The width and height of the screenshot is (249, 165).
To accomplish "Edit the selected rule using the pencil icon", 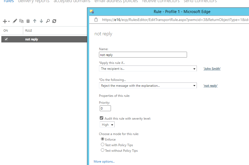I will [15, 21].
